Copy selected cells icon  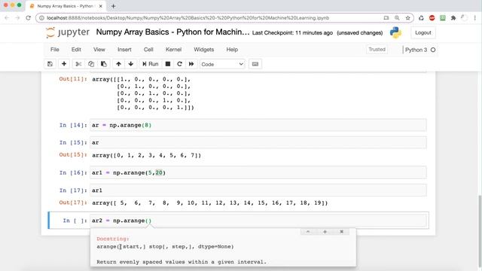91,64
